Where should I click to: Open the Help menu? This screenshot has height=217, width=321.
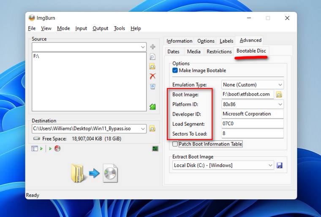click(136, 28)
